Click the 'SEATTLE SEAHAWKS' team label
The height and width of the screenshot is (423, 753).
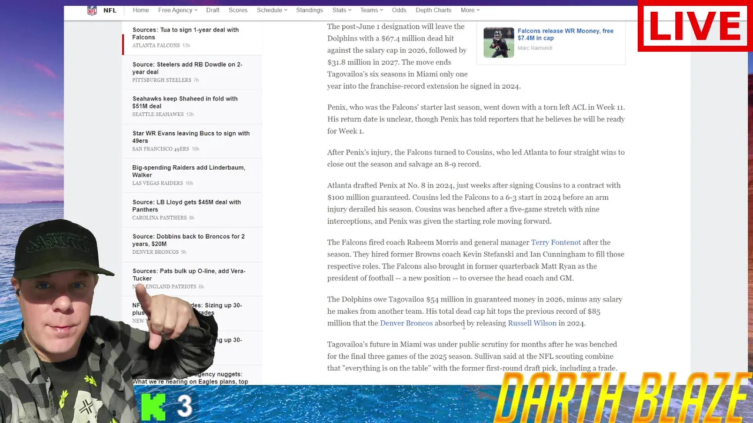tap(158, 115)
